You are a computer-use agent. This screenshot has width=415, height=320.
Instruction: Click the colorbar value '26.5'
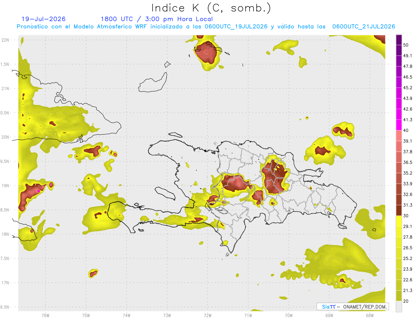pos(407,248)
